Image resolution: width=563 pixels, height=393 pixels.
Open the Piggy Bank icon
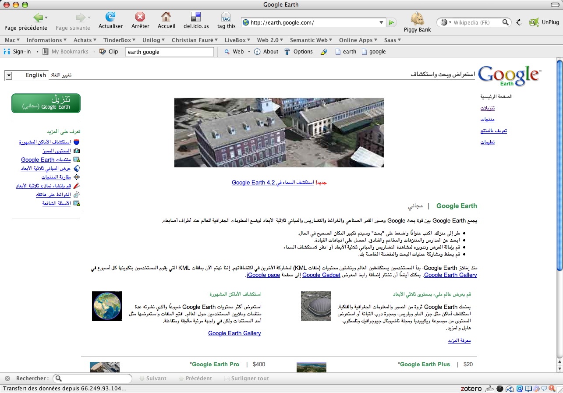(x=417, y=19)
